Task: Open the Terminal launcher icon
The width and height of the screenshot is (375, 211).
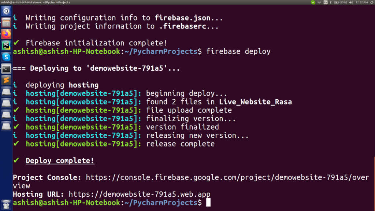Action: point(6,69)
